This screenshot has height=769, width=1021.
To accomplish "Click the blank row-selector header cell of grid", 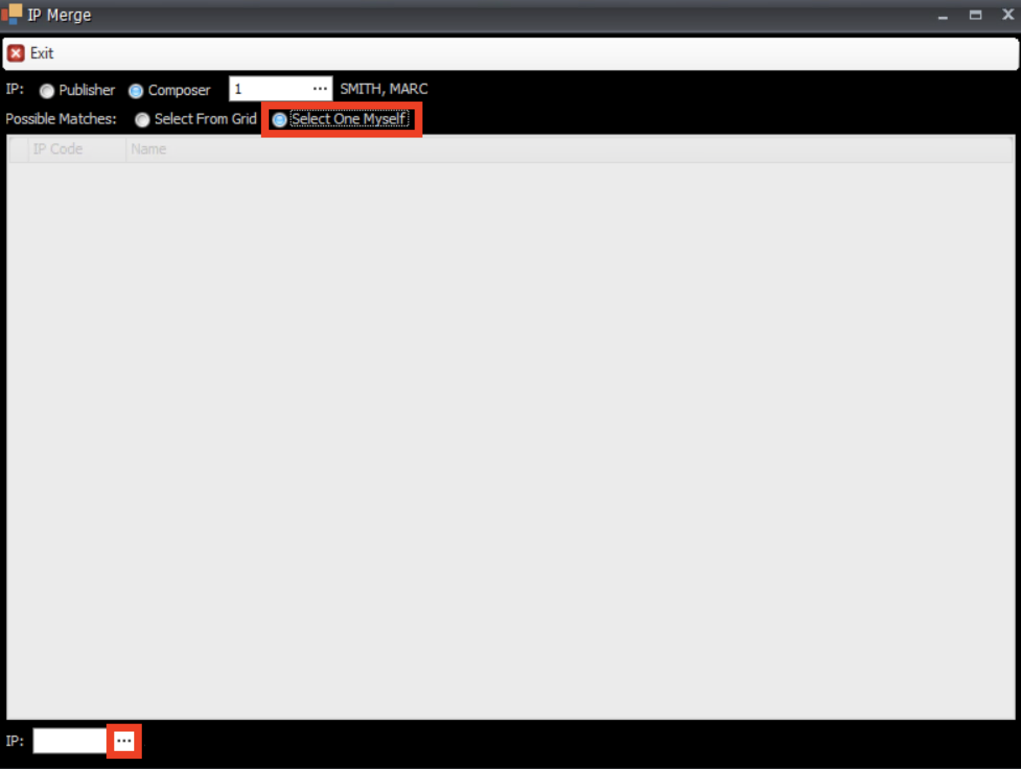I will pos(19,149).
